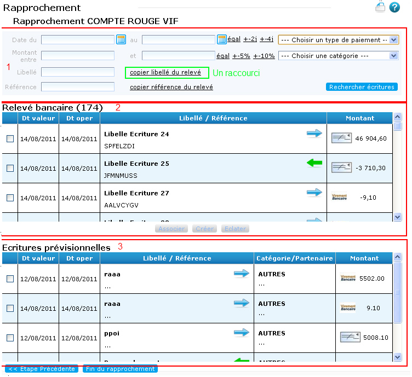Click Virement Bancaire icon beside 5502.00
This screenshot has height=377, width=412.
(x=348, y=278)
